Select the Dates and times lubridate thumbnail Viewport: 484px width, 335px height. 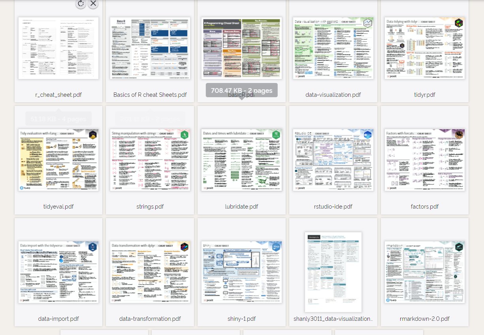[x=242, y=160]
